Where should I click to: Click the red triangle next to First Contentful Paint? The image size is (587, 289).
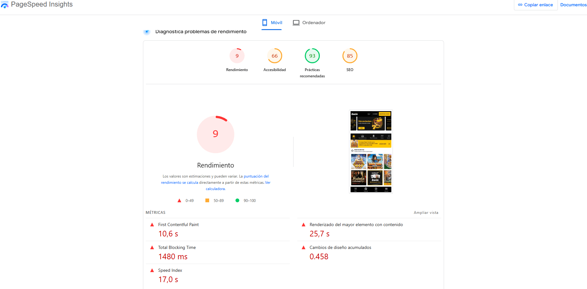(152, 224)
